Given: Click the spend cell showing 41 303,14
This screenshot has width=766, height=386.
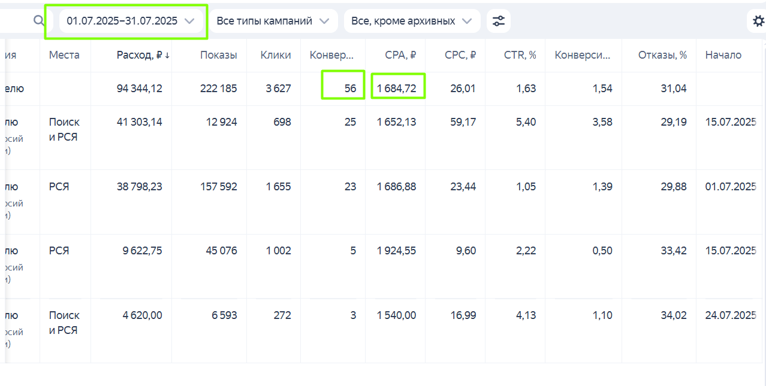Looking at the screenshot, I should click(x=139, y=122).
